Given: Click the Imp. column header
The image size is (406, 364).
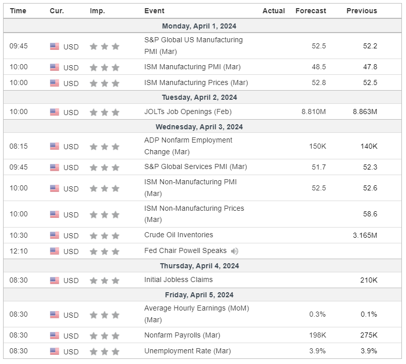Looking at the screenshot, I should pos(97,11).
